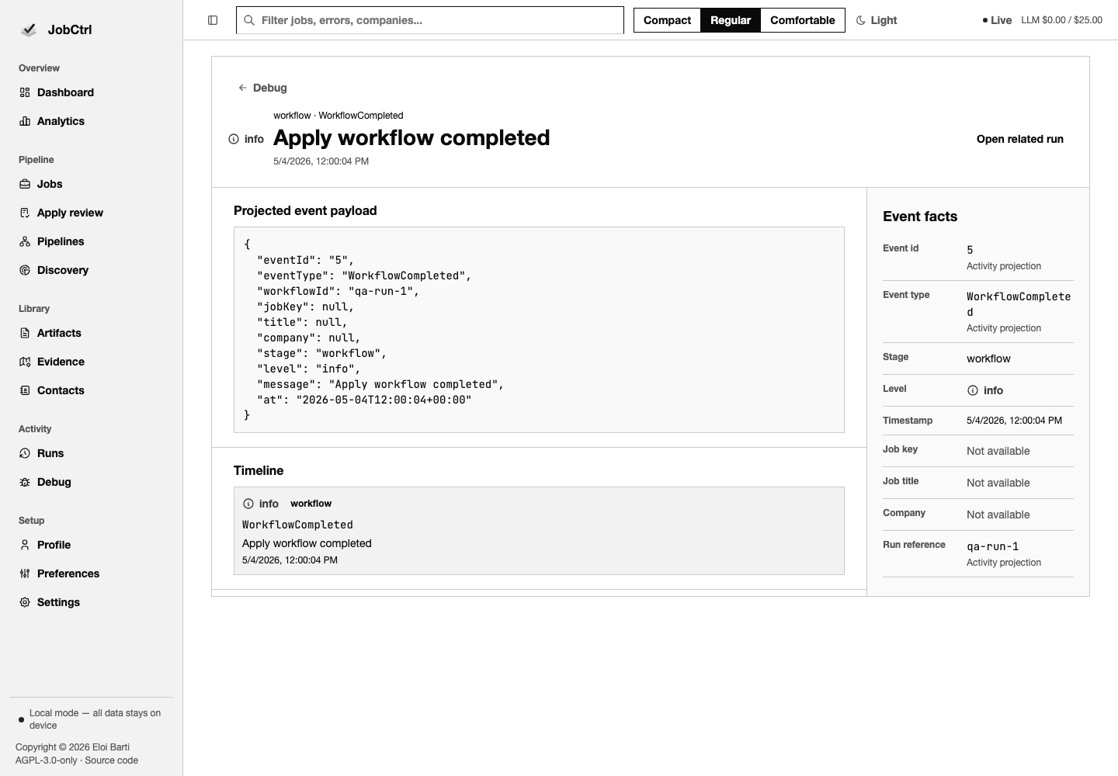Focus the filter jobs search field
The height and width of the screenshot is (776, 1118).
pos(430,20)
